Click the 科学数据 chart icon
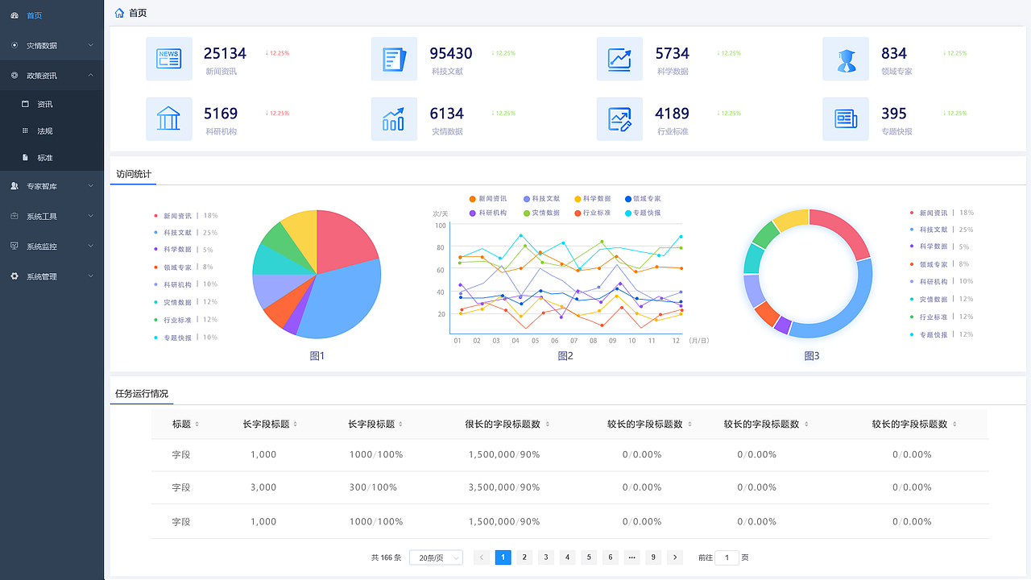The image size is (1031, 580). (619, 59)
